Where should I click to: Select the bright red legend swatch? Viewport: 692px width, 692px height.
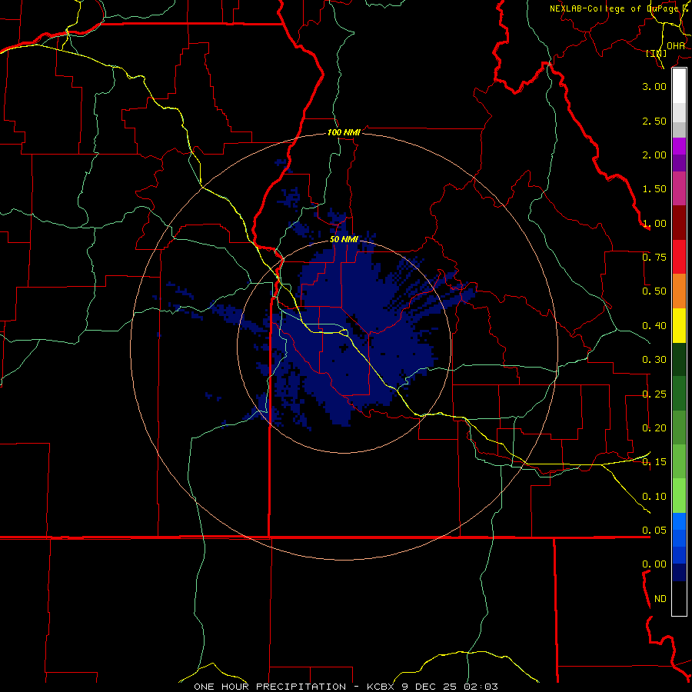pos(679,257)
